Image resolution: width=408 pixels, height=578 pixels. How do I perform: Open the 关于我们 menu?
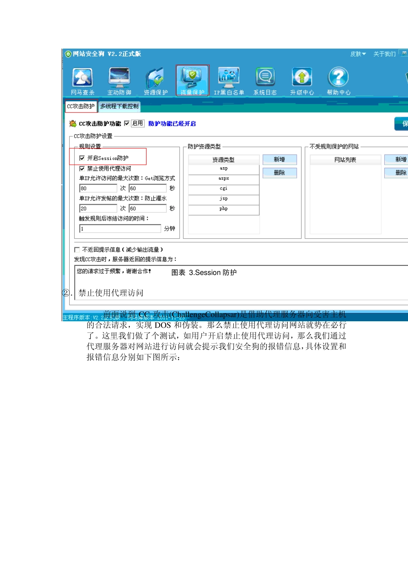pyautogui.click(x=384, y=54)
